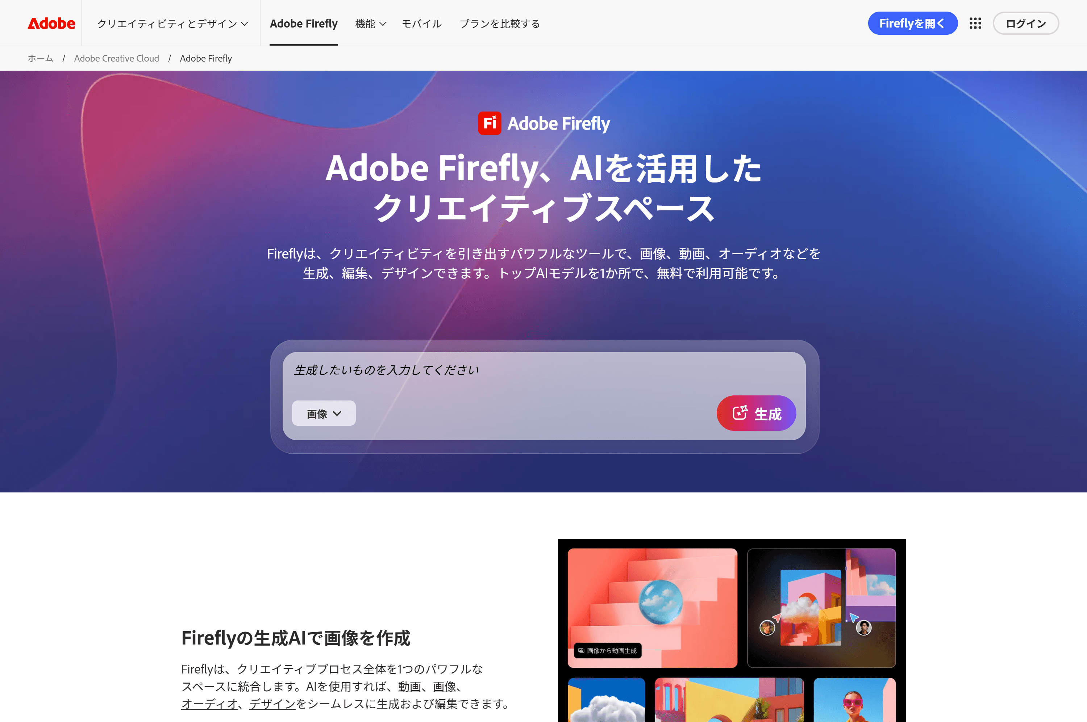Open the apps grid icon
Screen dimensions: 1087x722
(975, 23)
